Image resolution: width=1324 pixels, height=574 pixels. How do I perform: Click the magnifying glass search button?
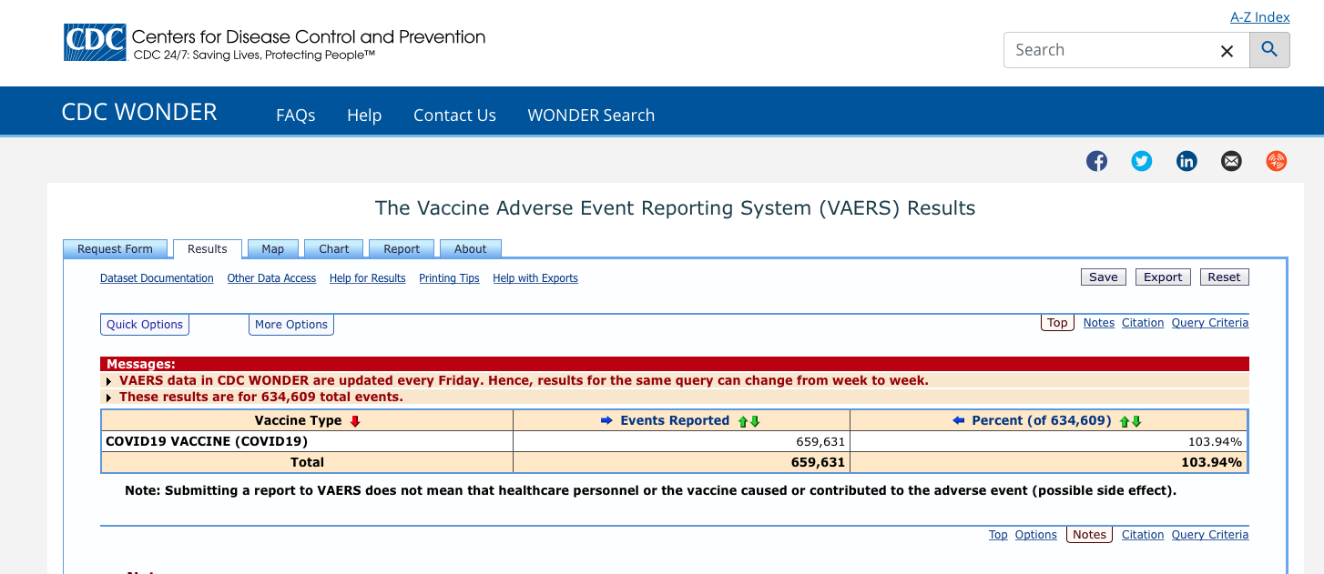click(x=1269, y=50)
